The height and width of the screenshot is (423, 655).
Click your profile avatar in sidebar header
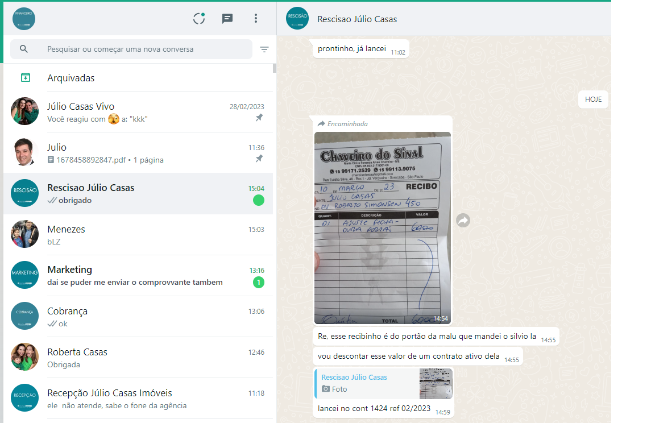pyautogui.click(x=24, y=19)
